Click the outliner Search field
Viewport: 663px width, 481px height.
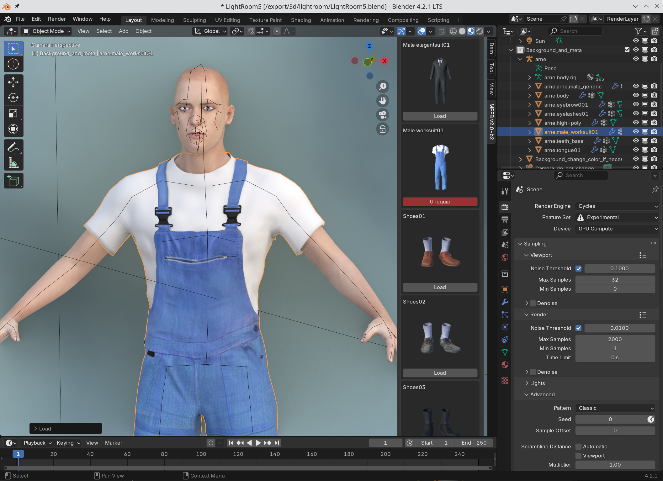tap(575, 31)
